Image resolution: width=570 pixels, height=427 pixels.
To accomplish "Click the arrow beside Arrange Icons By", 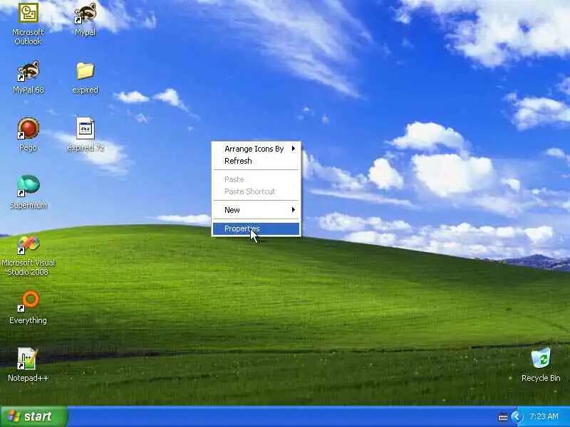I will [x=294, y=149].
